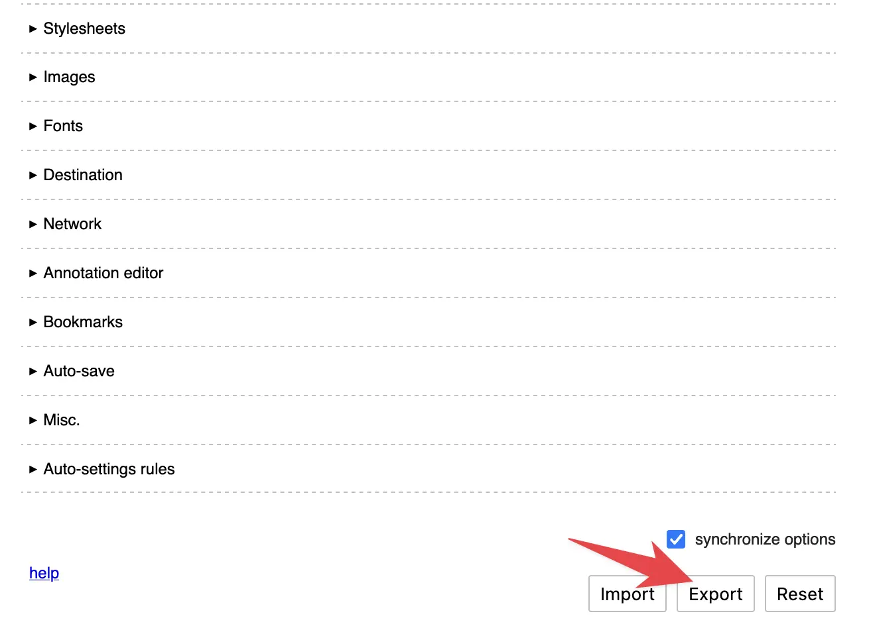Toggle the synchronize options checkbox
Viewport: 869px width, 632px height.
(676, 539)
